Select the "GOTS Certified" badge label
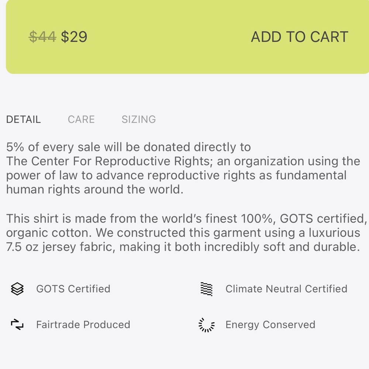This screenshot has height=369, width=369. [x=73, y=289]
